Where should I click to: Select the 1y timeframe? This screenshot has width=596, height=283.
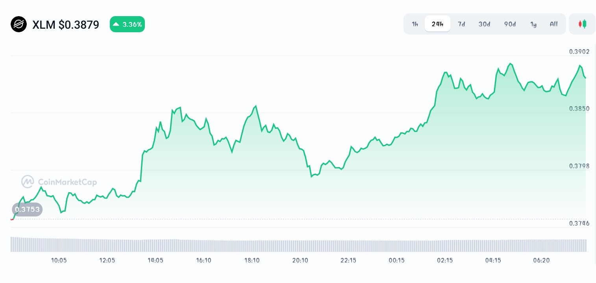tap(533, 24)
